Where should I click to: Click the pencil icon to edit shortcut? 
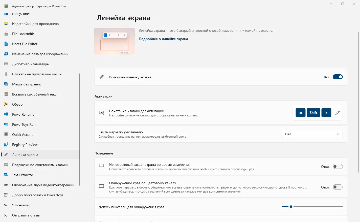[337, 113]
